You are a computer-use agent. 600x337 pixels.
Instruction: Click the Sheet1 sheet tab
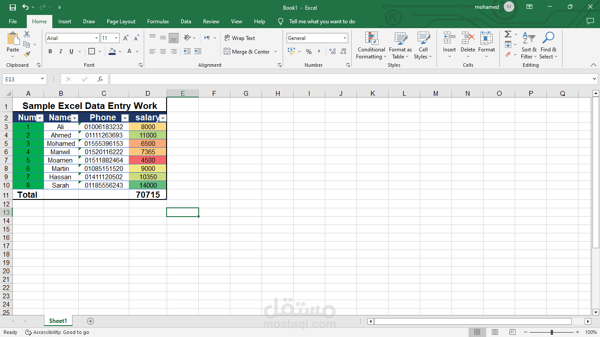pos(58,321)
